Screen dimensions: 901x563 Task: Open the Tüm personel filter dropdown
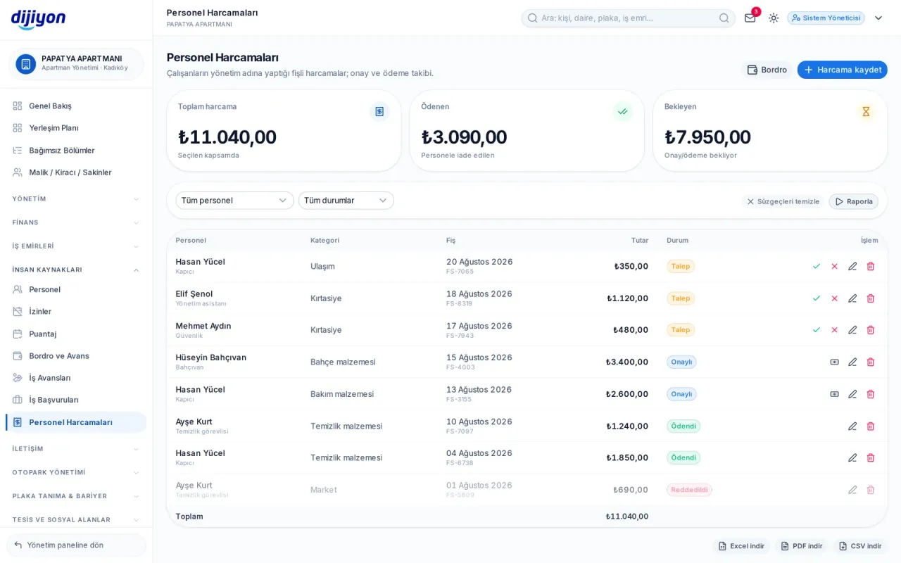click(234, 201)
